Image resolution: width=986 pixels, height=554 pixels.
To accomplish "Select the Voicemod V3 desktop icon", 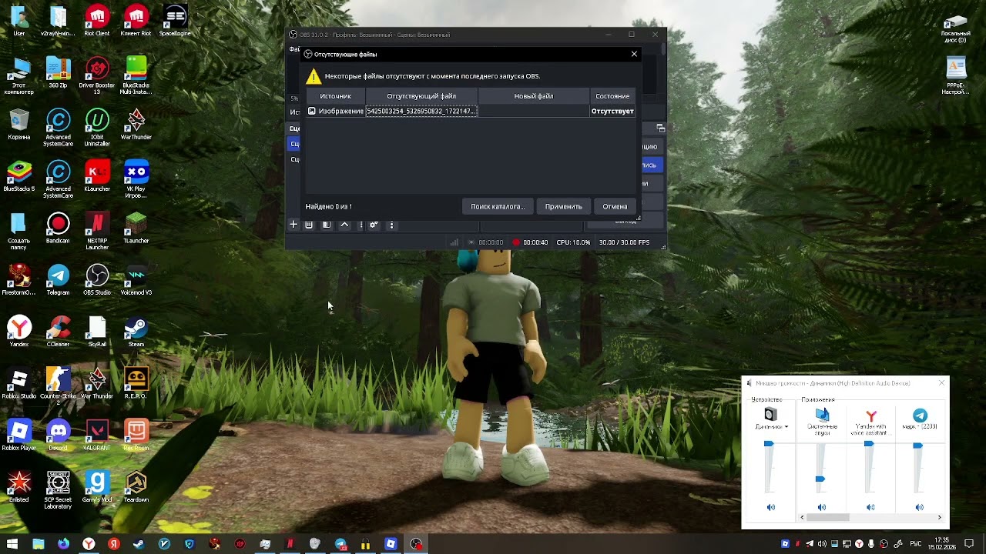I will pyautogui.click(x=136, y=280).
